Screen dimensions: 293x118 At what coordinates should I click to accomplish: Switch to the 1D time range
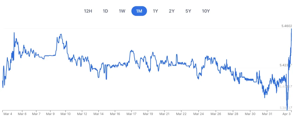105,11
